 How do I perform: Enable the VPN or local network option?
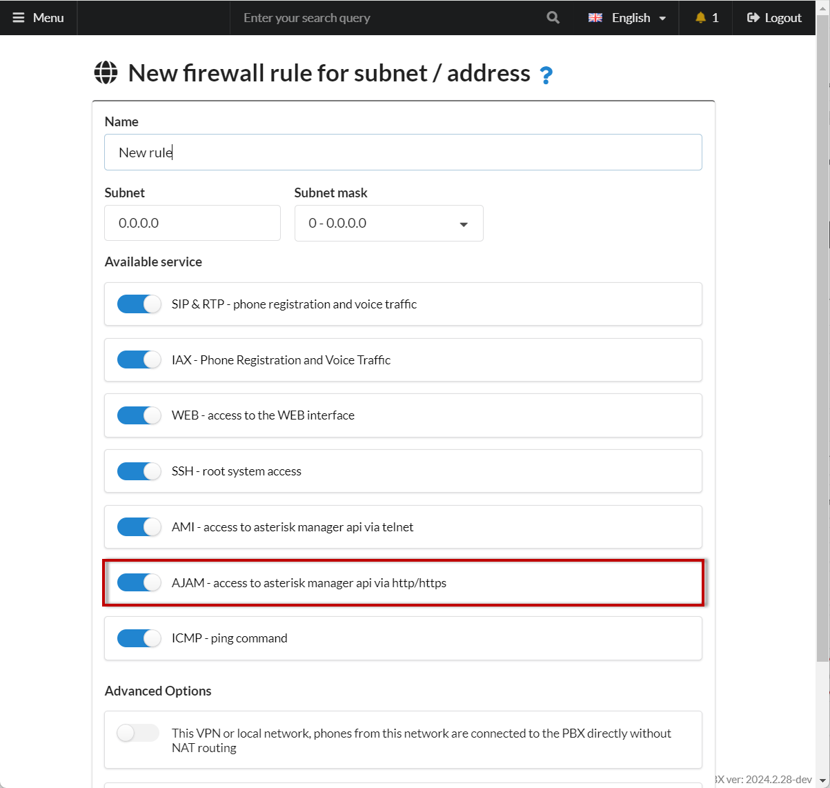[138, 733]
